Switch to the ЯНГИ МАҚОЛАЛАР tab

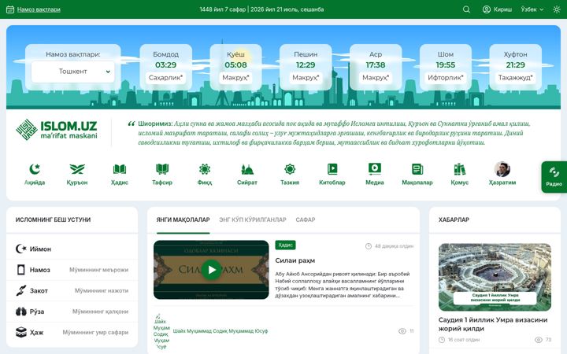(x=183, y=219)
